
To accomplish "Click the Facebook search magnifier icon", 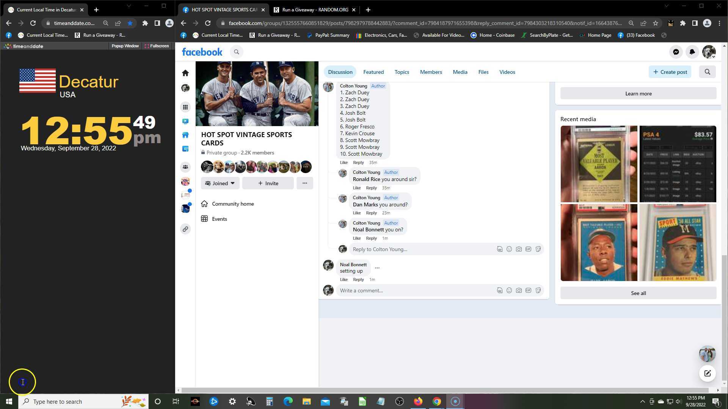I will pyautogui.click(x=237, y=52).
